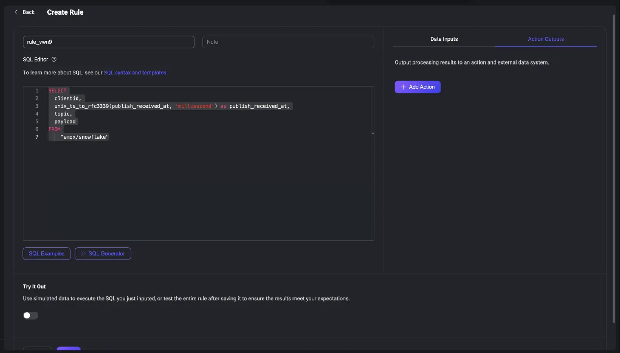Click the Back arrow icon

tap(16, 12)
